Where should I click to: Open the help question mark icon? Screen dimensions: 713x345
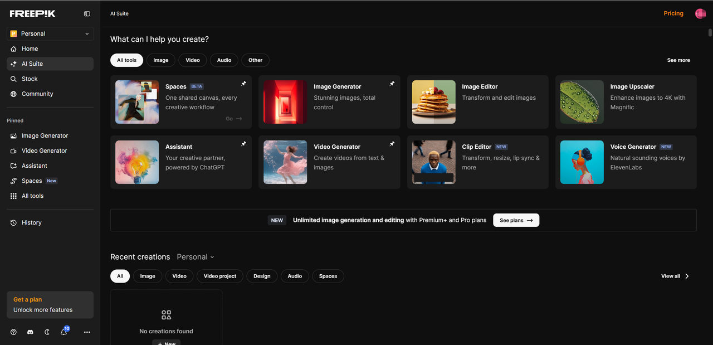[x=13, y=332]
